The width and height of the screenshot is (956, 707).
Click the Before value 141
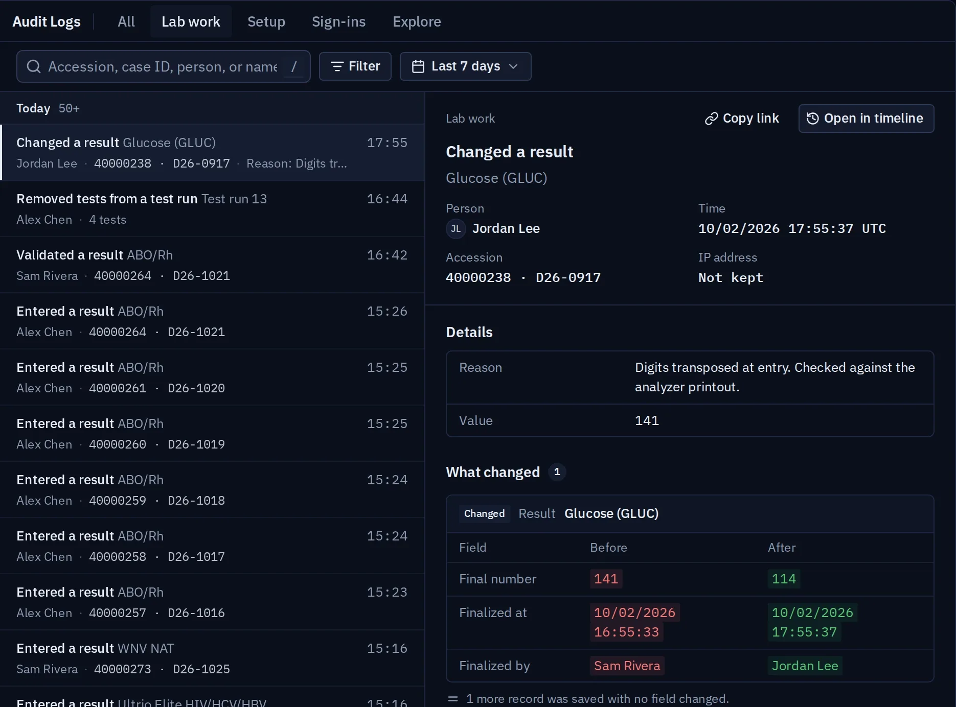[606, 579]
